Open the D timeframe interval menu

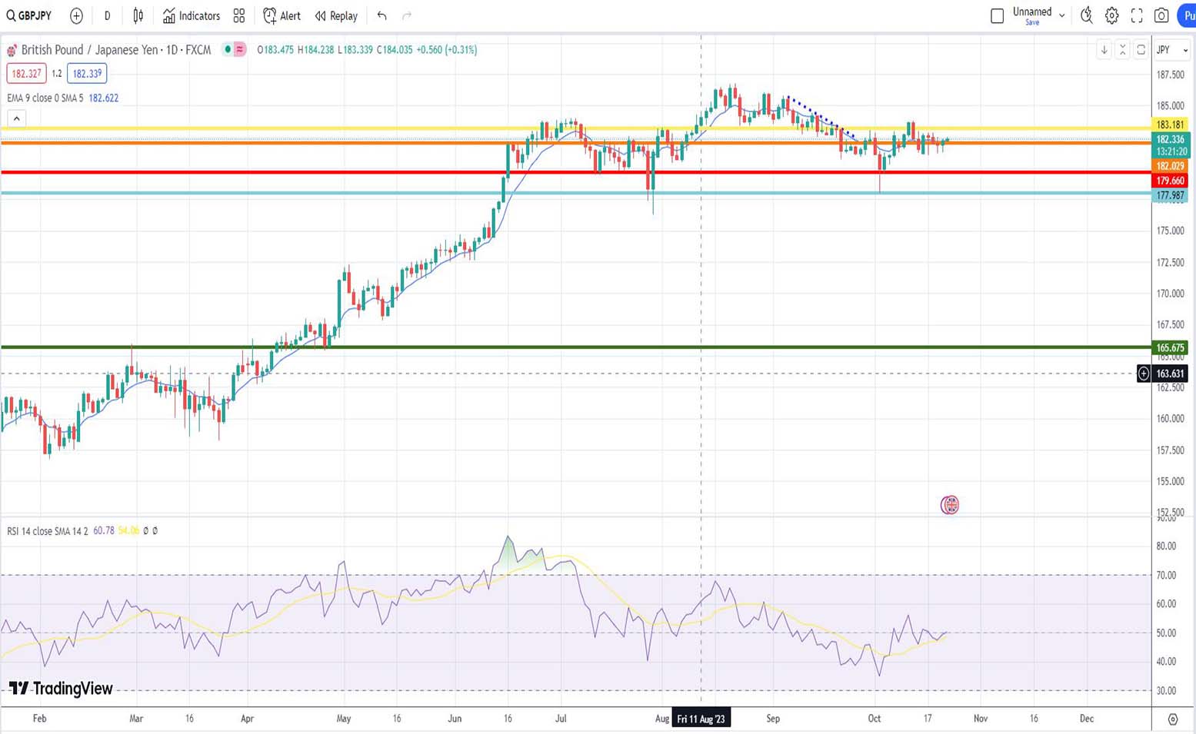pos(107,15)
